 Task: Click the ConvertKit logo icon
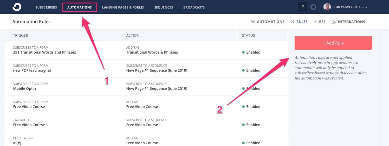coord(17,7)
